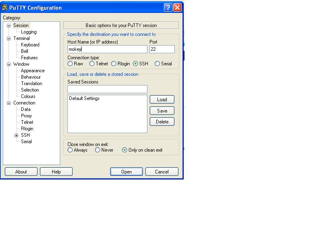Select Default Settings in saved sessions list

(84, 98)
